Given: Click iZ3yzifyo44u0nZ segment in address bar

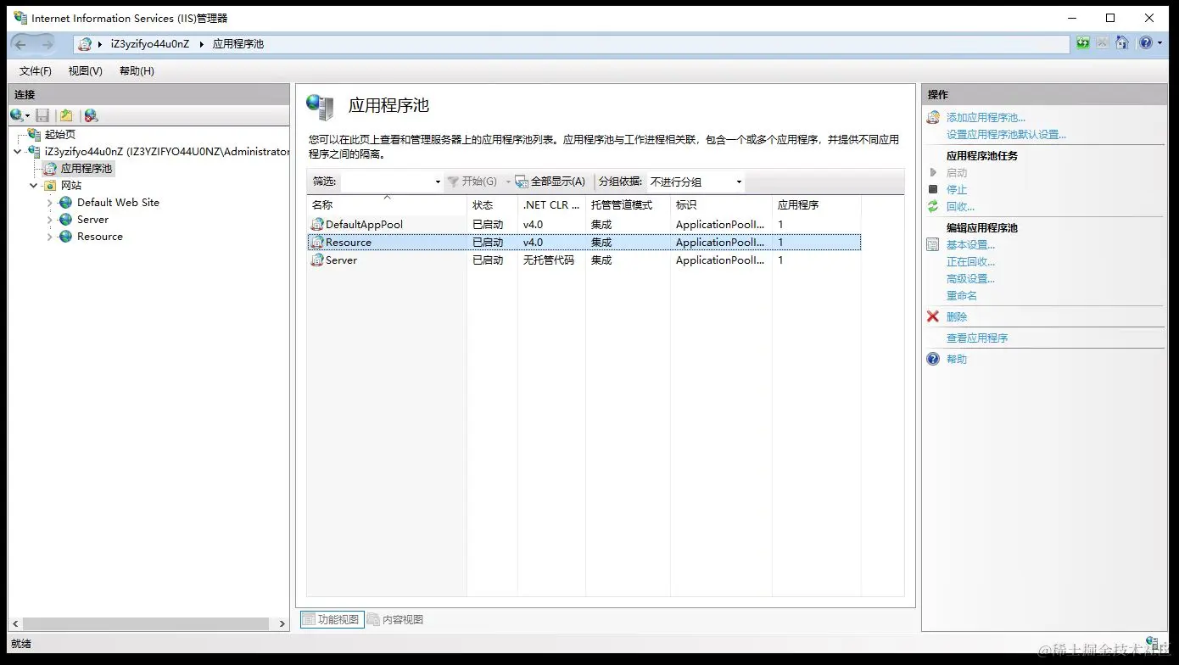Looking at the screenshot, I should pyautogui.click(x=150, y=44).
